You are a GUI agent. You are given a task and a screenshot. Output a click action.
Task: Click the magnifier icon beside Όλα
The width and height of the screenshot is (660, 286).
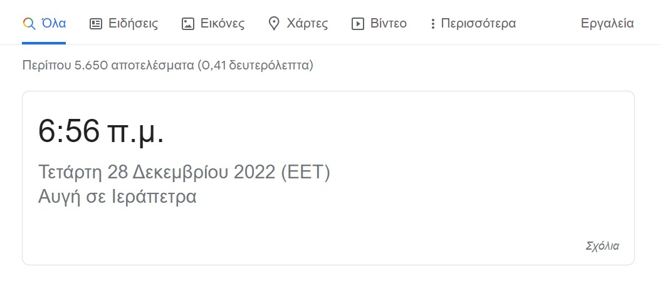28,24
